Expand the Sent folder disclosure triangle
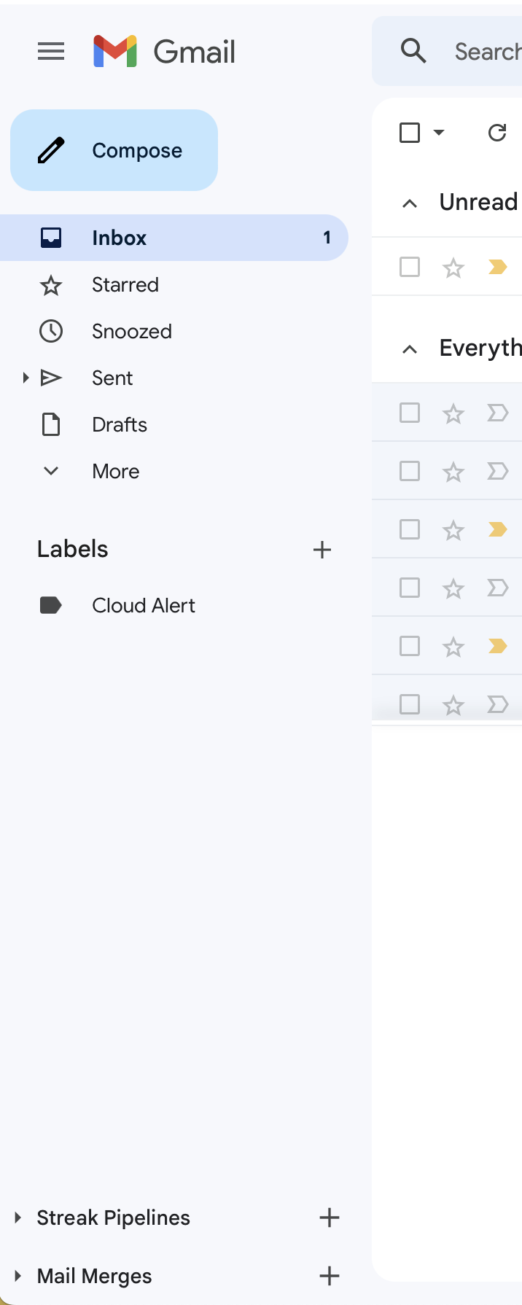The image size is (522, 1305). tap(26, 378)
